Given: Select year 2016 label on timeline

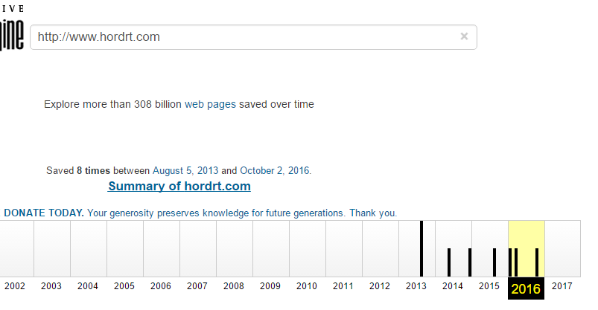Looking at the screenshot, I should click(x=526, y=288).
